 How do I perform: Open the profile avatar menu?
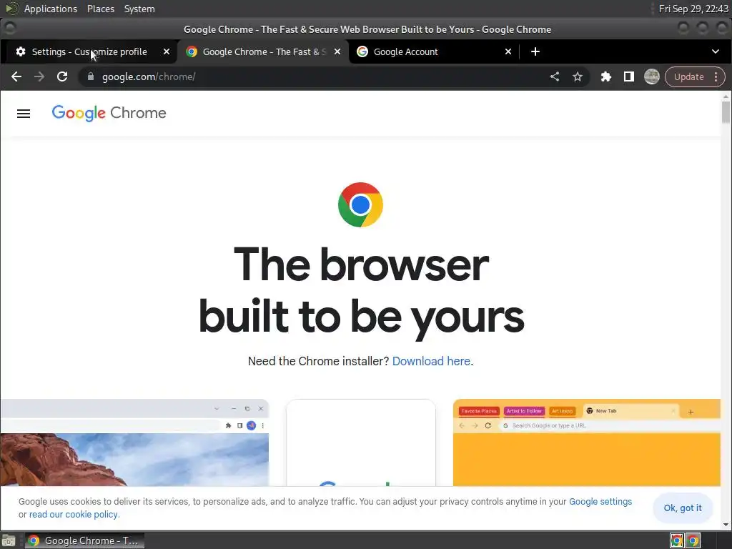[652, 76]
